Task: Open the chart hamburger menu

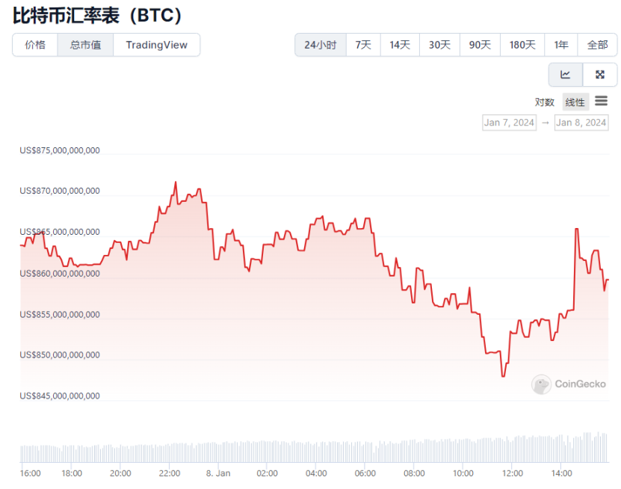Action: pyautogui.click(x=601, y=101)
